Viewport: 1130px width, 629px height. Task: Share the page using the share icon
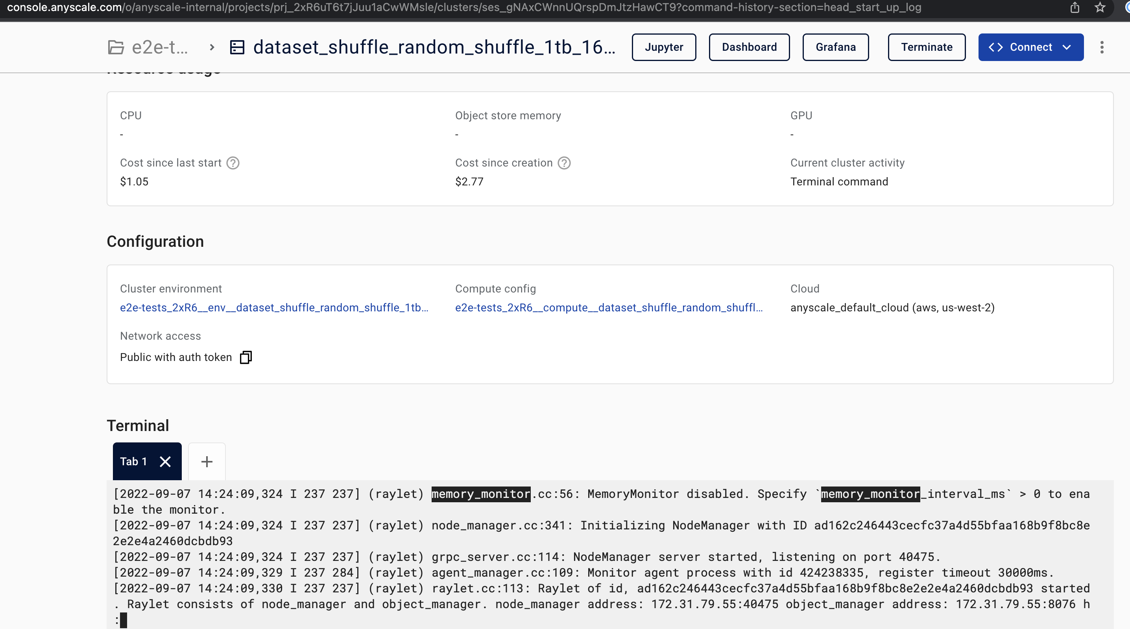[1074, 7]
